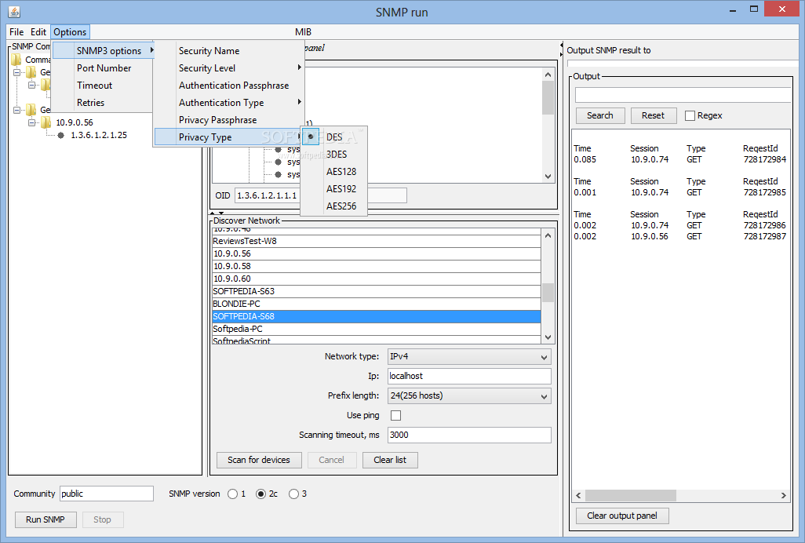Viewport: 805px width, 543px height.
Task: Click the Clear list button
Action: point(390,460)
